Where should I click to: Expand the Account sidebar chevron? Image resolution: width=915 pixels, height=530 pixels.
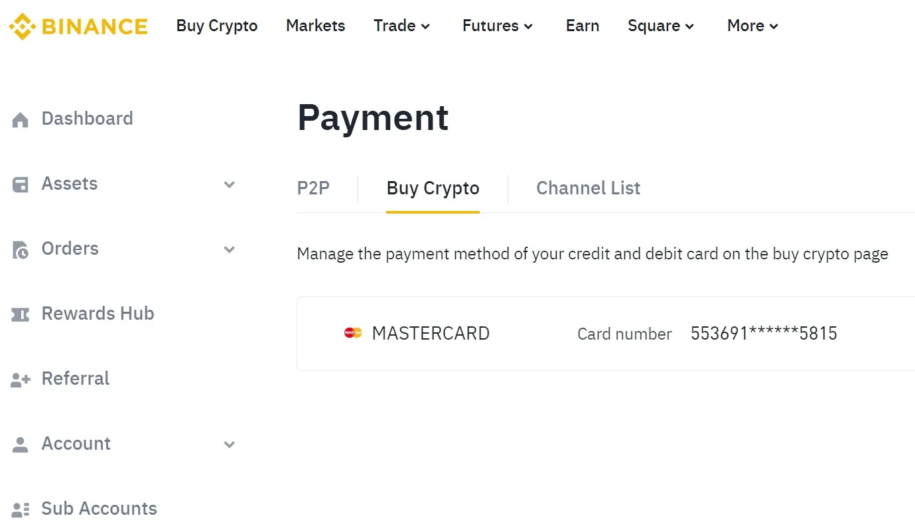coord(230,444)
